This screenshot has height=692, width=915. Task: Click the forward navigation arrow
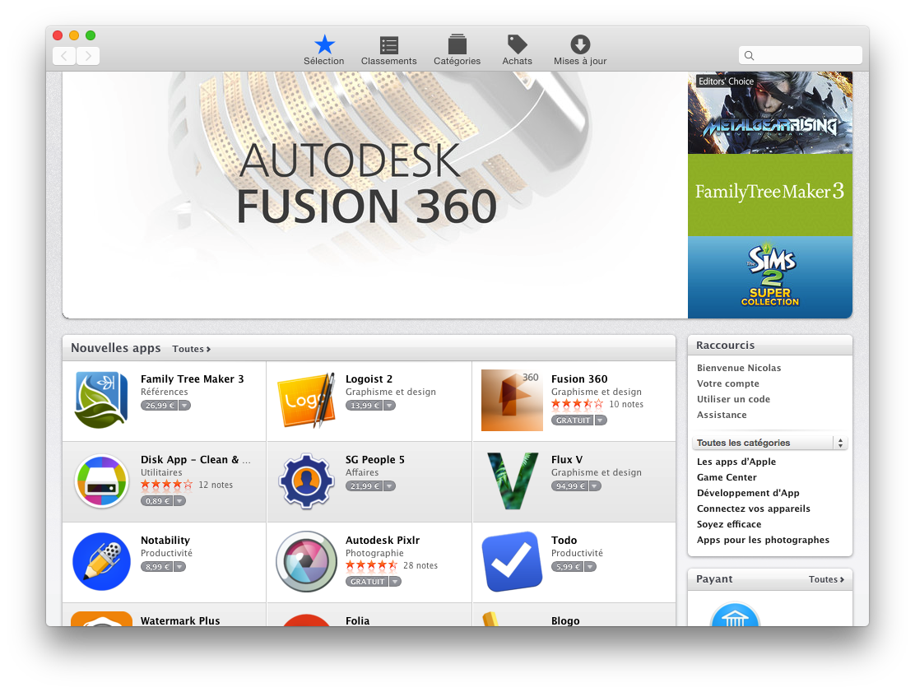88,56
